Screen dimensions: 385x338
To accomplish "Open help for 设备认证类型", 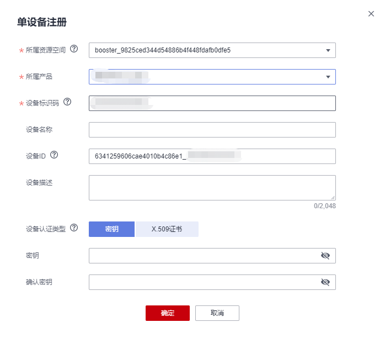I will [x=74, y=228].
